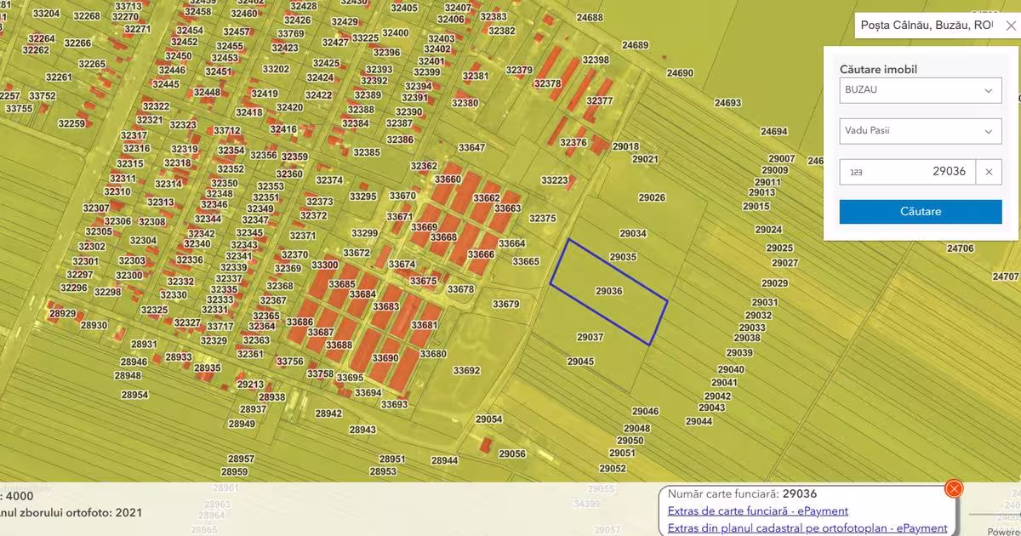Select parcel 29037 on the map

[590, 337]
